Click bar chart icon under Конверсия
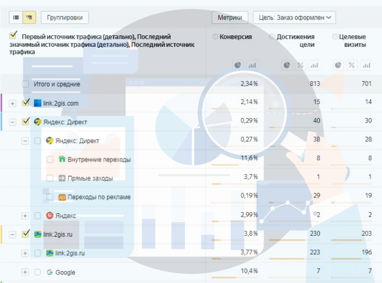Screen dimensions: 382x283 252,65
